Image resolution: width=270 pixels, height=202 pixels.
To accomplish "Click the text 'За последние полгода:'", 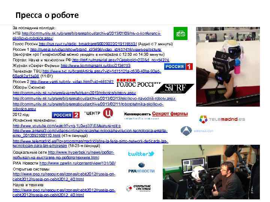I will (x=34, y=28).
